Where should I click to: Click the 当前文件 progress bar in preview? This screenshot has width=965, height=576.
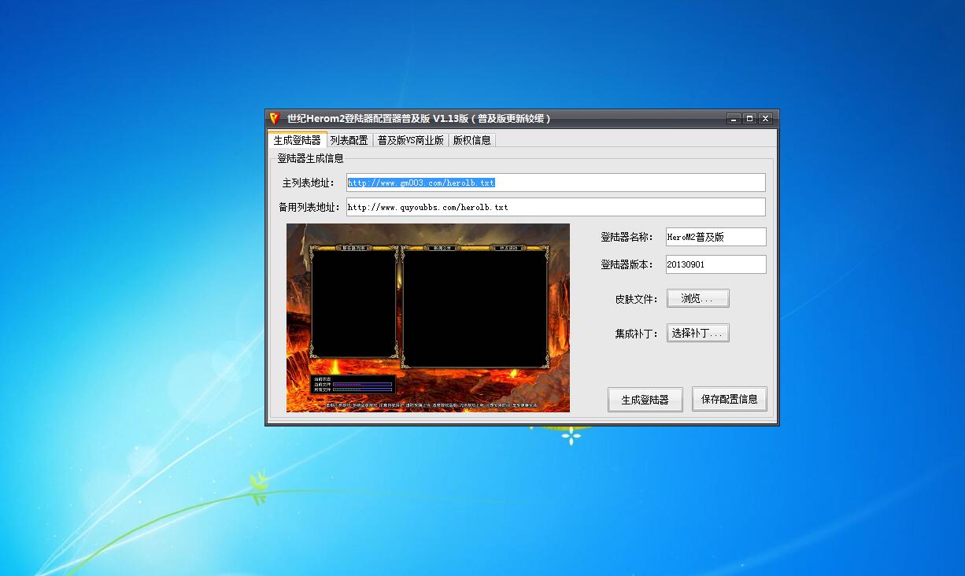[362, 384]
